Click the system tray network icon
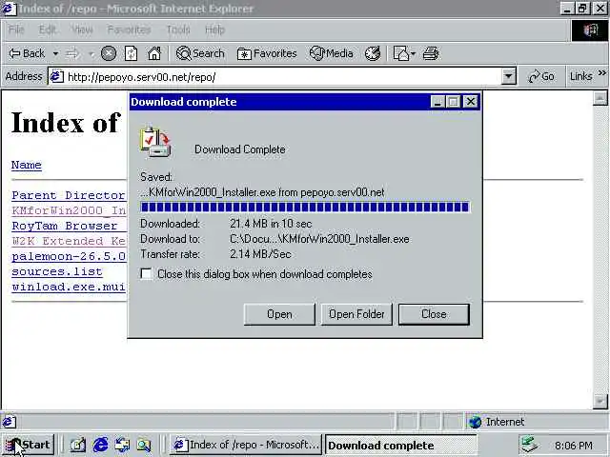 (530, 445)
